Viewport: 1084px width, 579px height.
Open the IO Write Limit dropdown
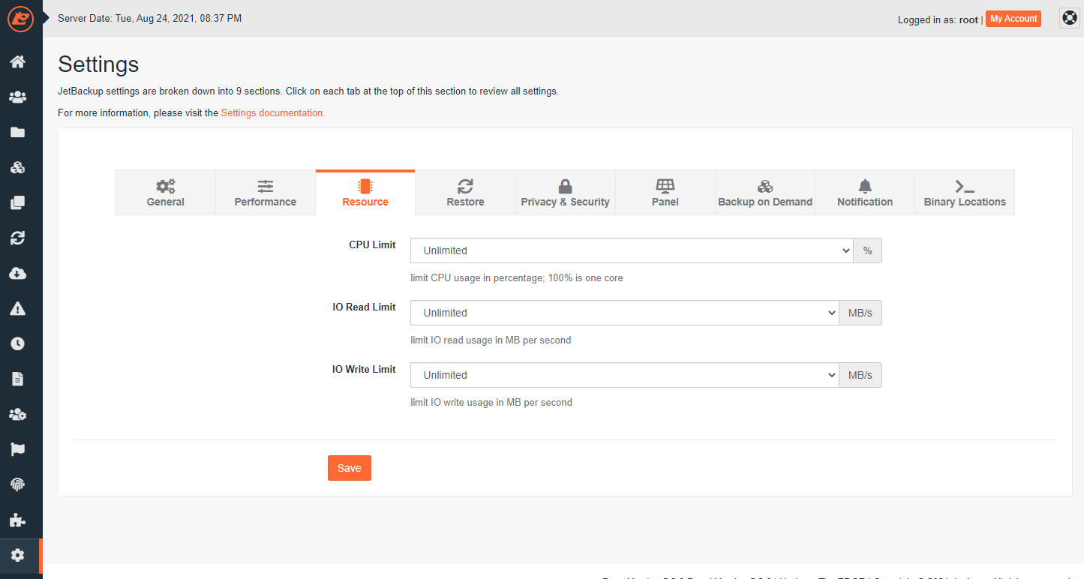point(623,374)
